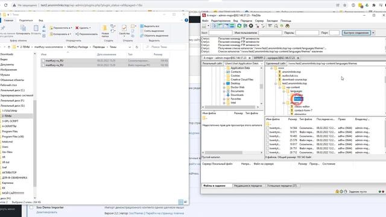Screen dimensions: 386x217
Task: Click Delete button in Explorer ribbon
Action: click(83, 28)
